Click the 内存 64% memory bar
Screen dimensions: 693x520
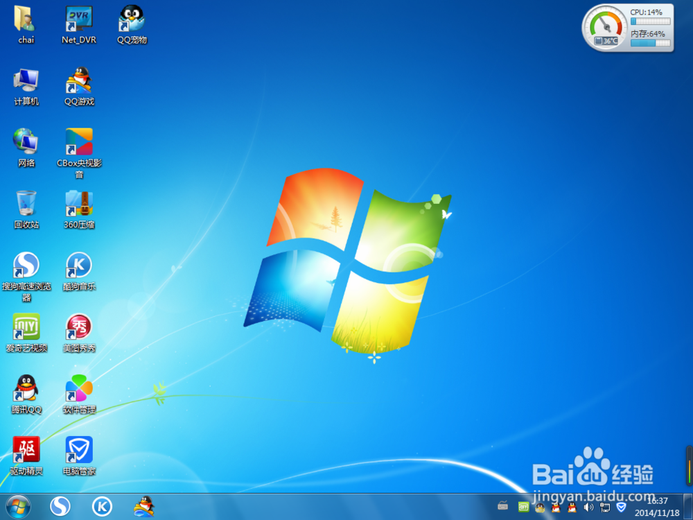[x=650, y=43]
